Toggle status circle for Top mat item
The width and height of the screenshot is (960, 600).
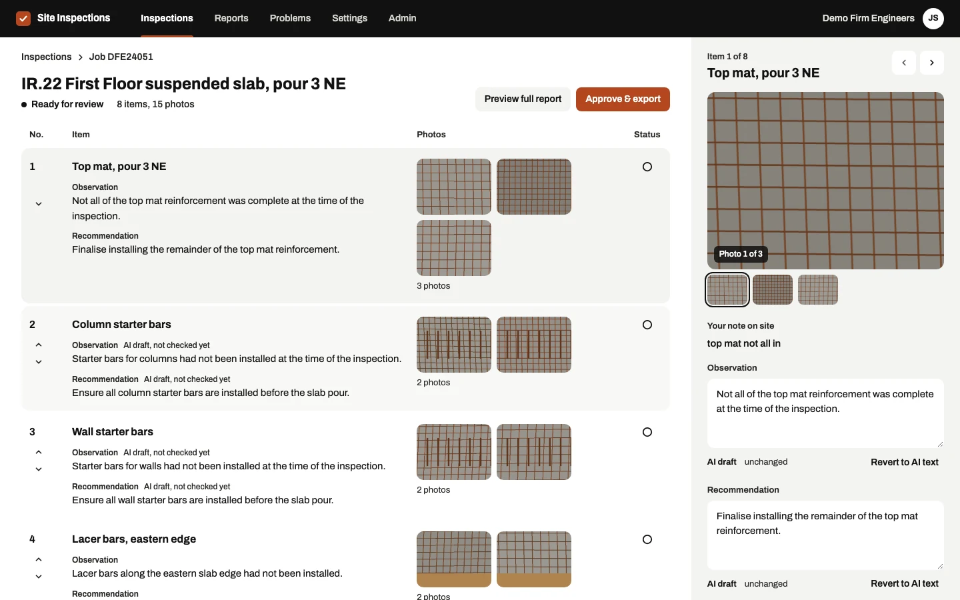647,167
